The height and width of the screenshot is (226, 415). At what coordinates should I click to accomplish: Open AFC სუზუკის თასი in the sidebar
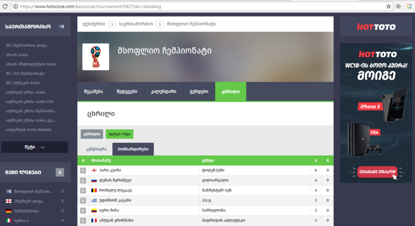coord(23,83)
